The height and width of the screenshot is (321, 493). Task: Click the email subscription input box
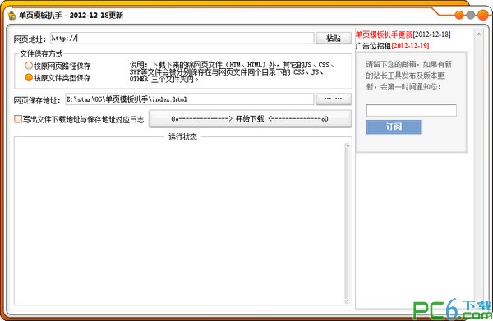click(412, 111)
